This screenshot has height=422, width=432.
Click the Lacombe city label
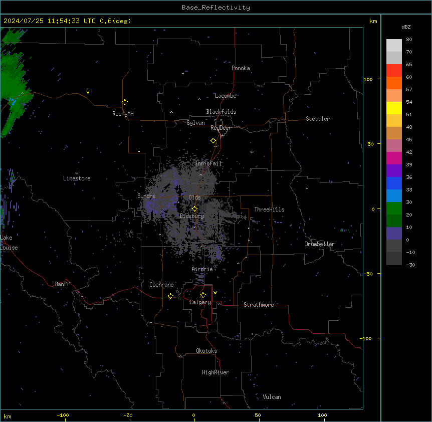pos(226,96)
